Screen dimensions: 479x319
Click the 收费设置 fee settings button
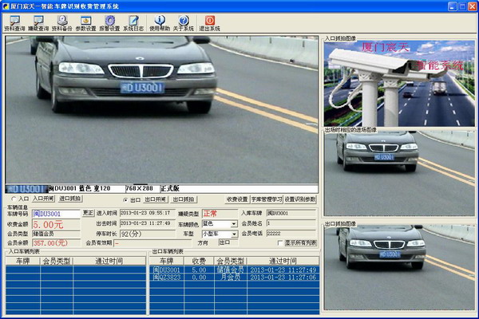(x=236, y=199)
